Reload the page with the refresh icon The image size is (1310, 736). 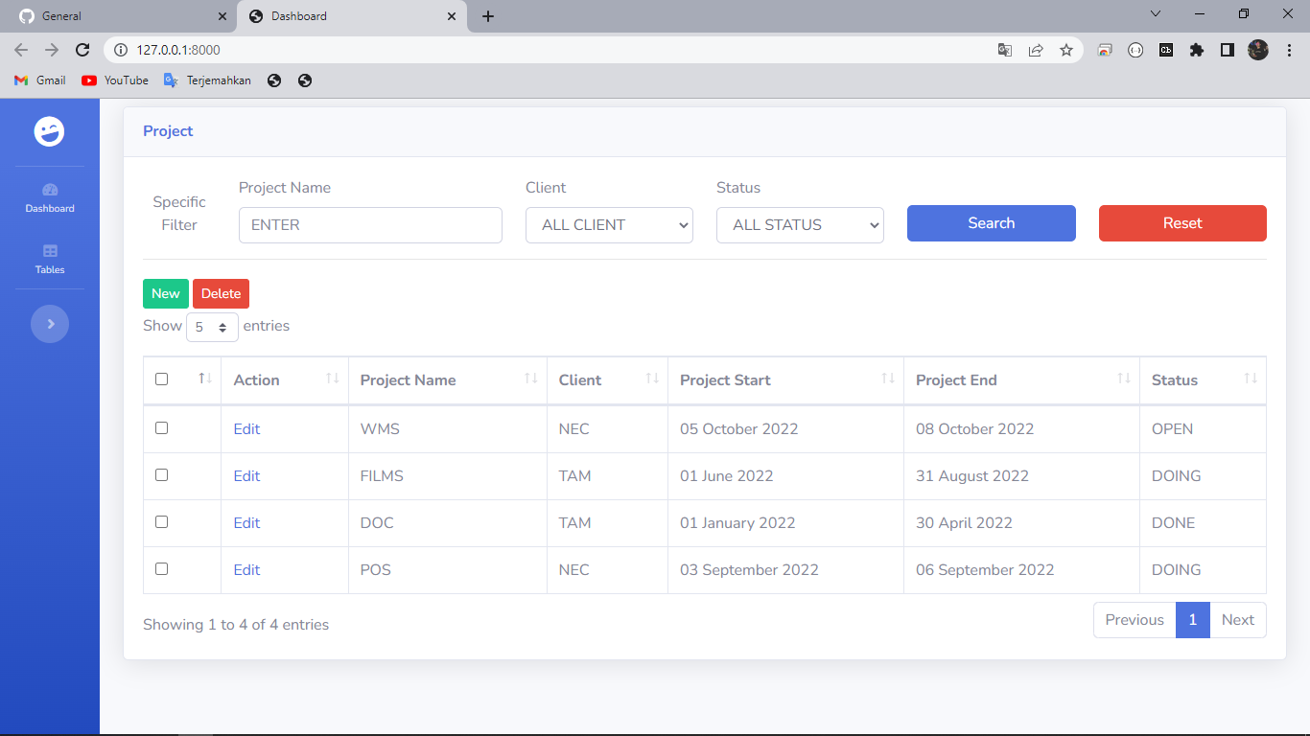click(x=82, y=50)
